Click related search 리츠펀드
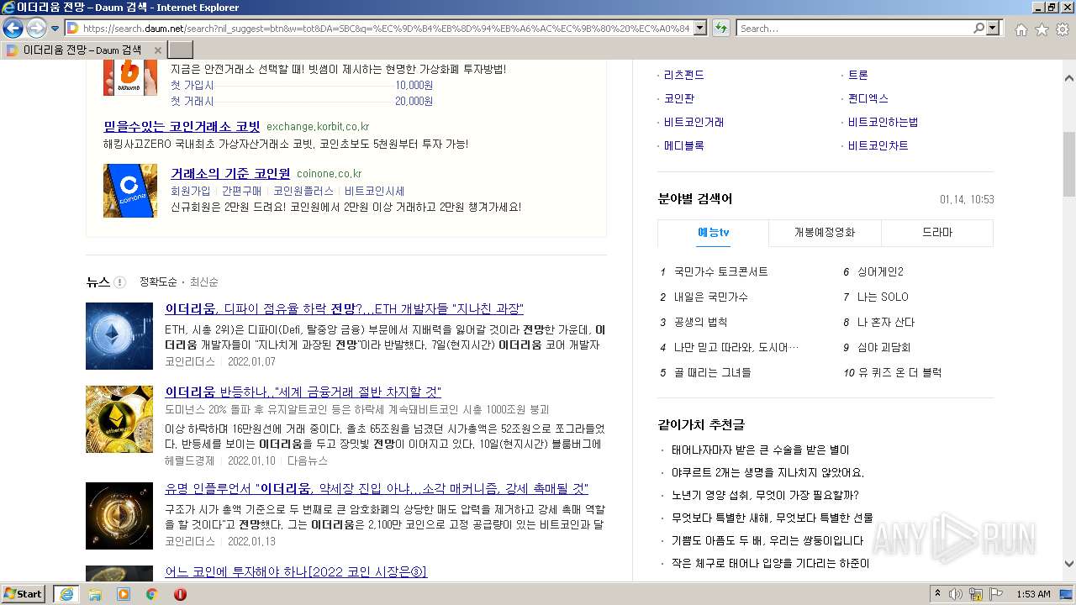This screenshot has width=1076, height=605. 684,76
